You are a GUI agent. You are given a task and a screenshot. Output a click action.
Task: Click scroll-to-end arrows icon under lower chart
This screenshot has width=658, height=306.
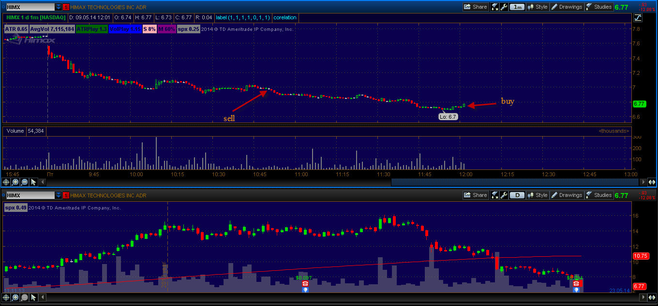pos(652,297)
